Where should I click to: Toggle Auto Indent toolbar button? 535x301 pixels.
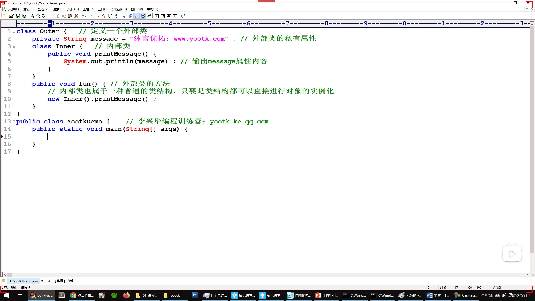137,16
